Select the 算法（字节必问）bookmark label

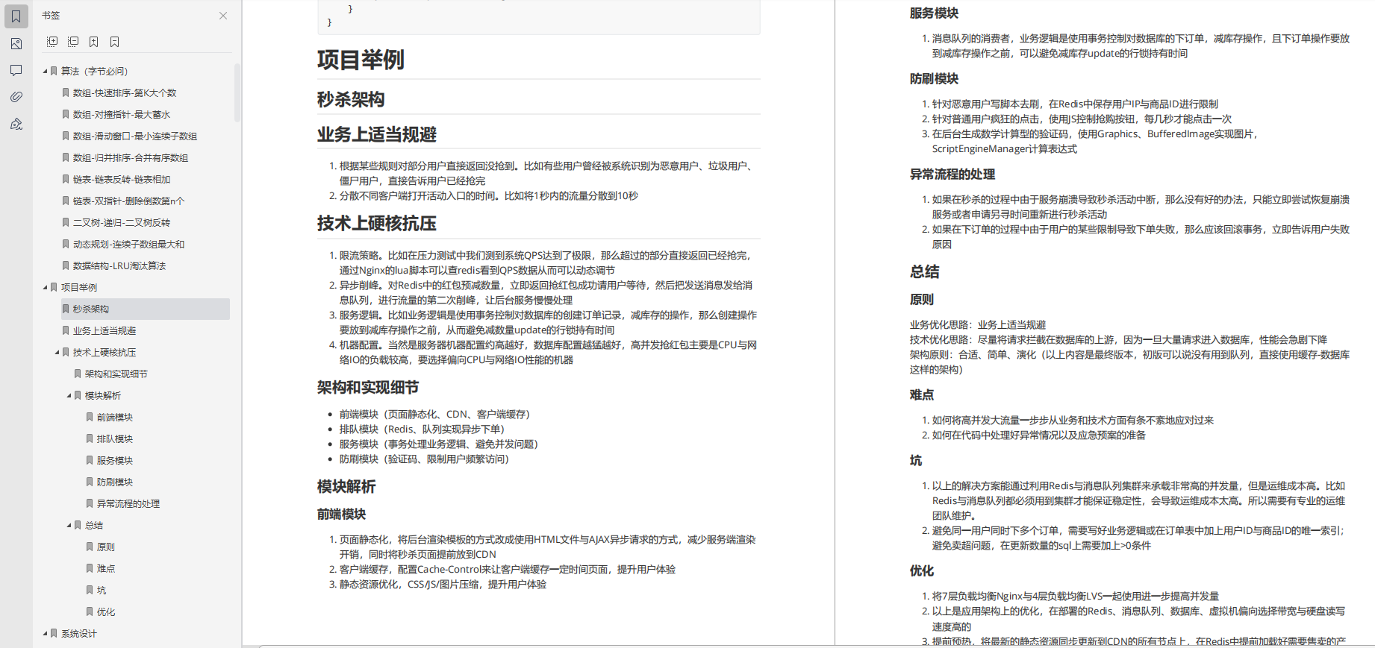[95, 72]
